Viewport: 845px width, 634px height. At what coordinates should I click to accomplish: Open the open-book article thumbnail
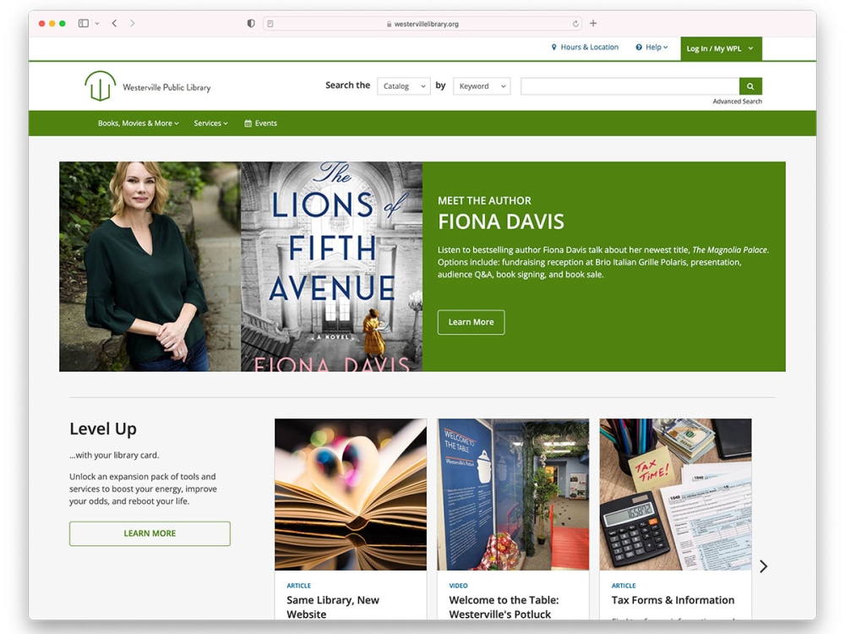click(x=351, y=495)
